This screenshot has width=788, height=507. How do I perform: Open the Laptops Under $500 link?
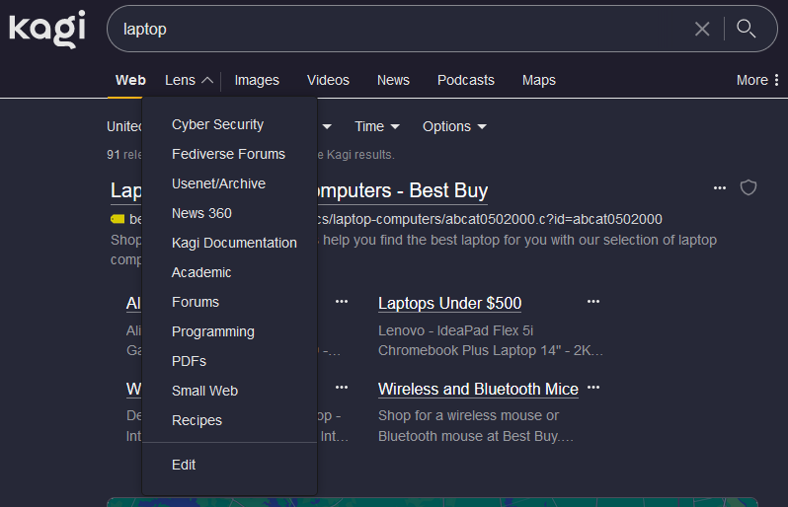click(449, 303)
